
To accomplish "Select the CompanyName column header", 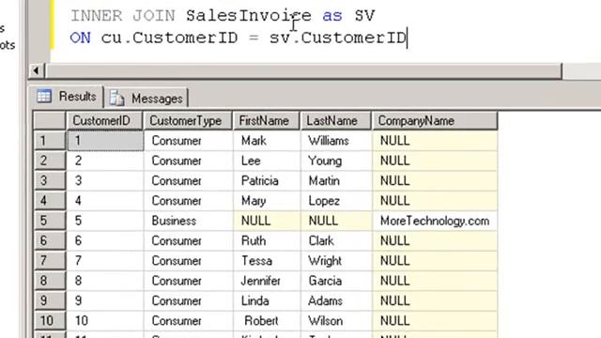I will pyautogui.click(x=435, y=121).
